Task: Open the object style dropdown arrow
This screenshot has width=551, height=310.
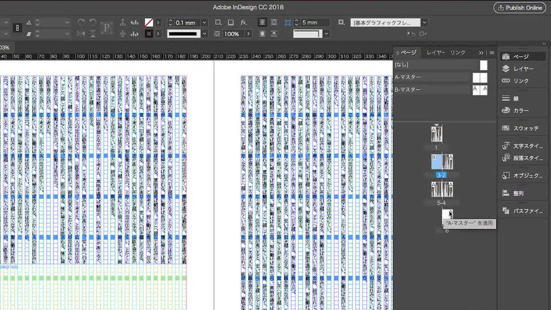Action: coord(424,22)
